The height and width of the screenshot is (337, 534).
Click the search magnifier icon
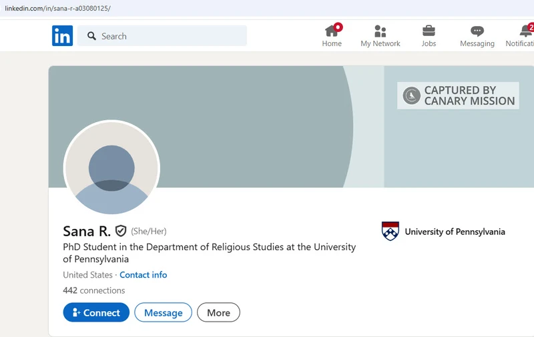point(91,36)
